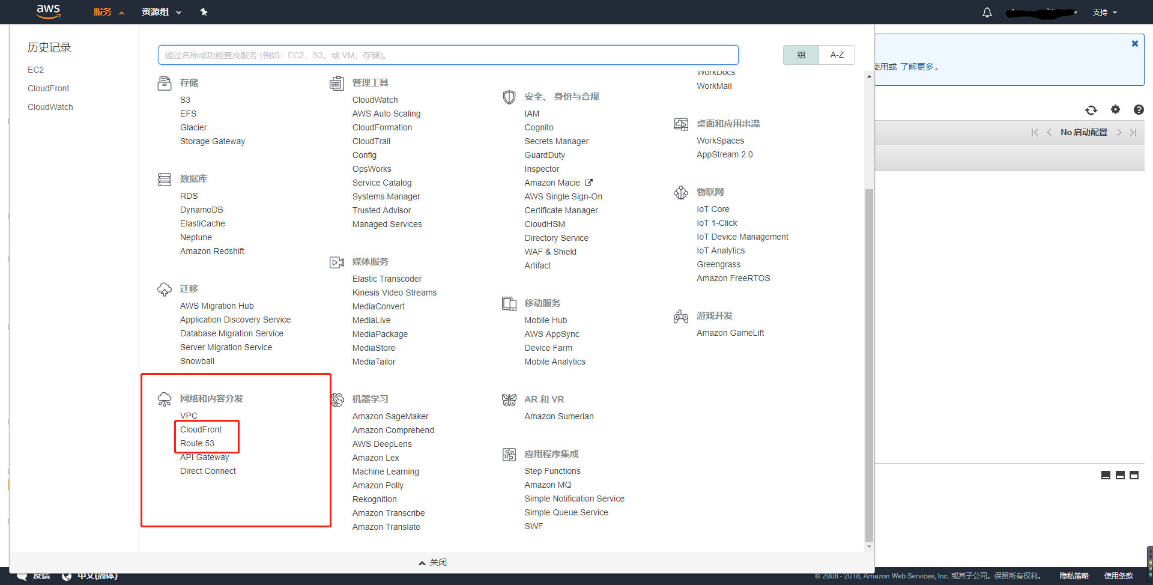This screenshot has height=585, width=1153.
Task: Refresh the console list
Action: coord(1091,110)
